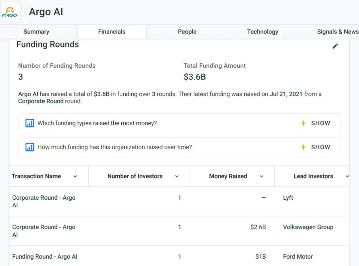359x266 pixels.
Task: Click lightning icon for funding types question
Action: pyautogui.click(x=303, y=123)
